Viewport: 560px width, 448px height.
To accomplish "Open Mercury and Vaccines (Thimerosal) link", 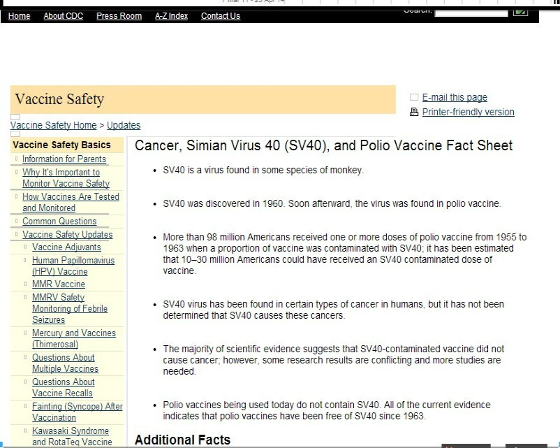I will (74, 338).
